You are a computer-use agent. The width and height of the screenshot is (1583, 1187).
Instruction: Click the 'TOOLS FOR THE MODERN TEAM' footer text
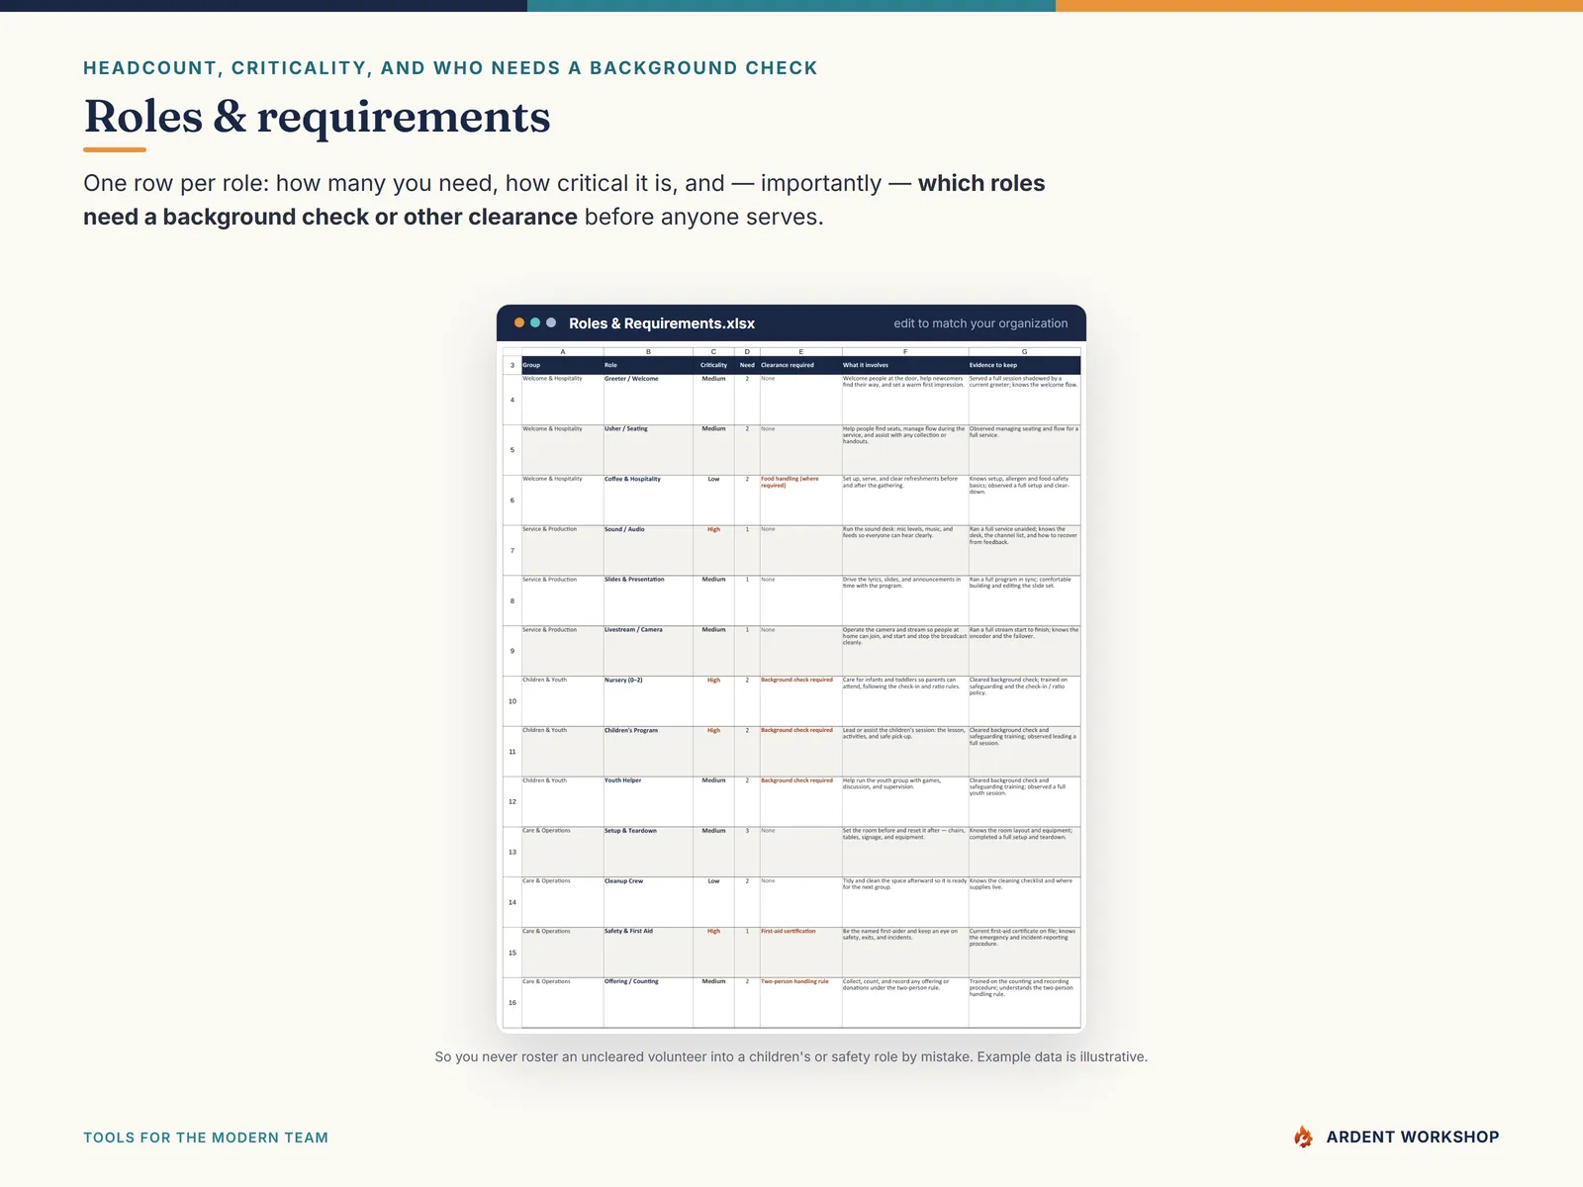[206, 1138]
